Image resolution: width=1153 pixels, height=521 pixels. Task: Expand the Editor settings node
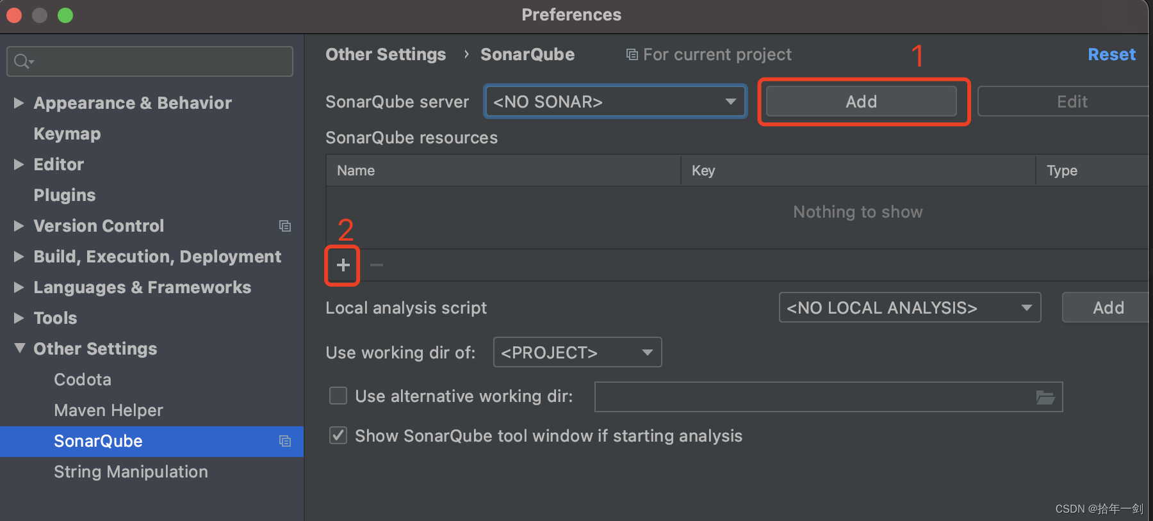tap(19, 164)
